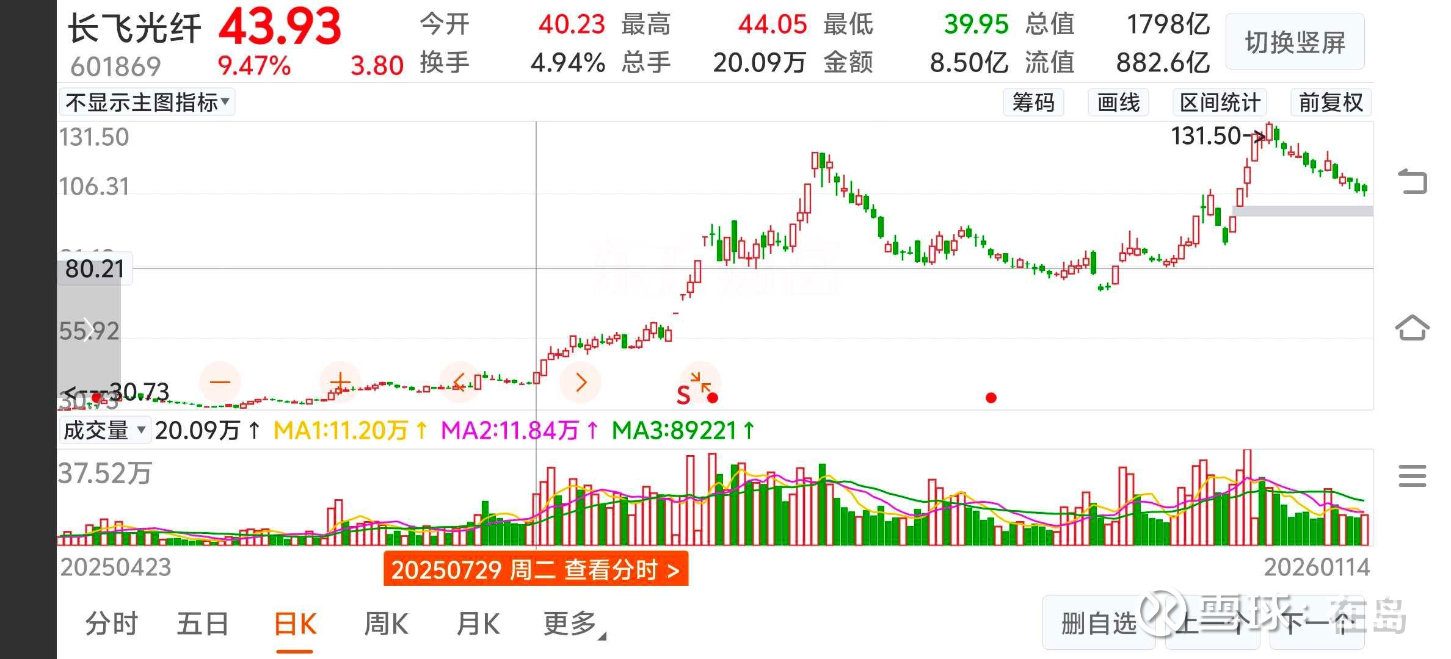Image resolution: width=1451 pixels, height=659 pixels.
Task: Switch to 分时 tab
Action: point(112,624)
